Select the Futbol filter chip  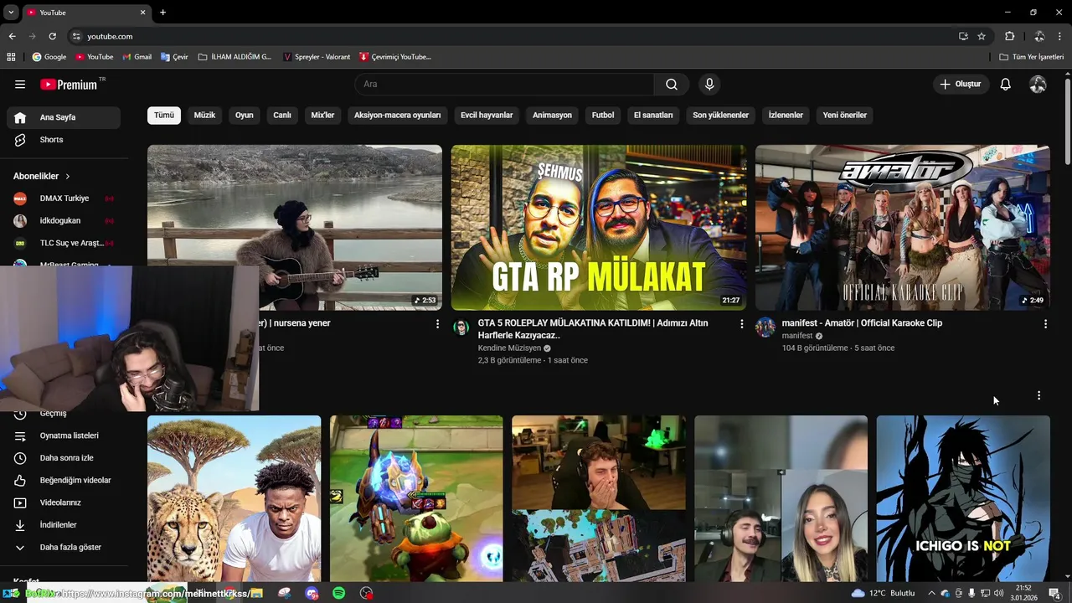coord(603,115)
